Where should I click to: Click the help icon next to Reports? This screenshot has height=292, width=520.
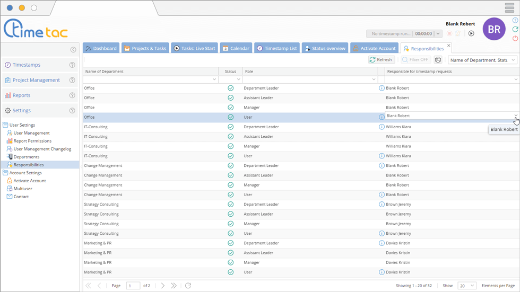tap(72, 95)
